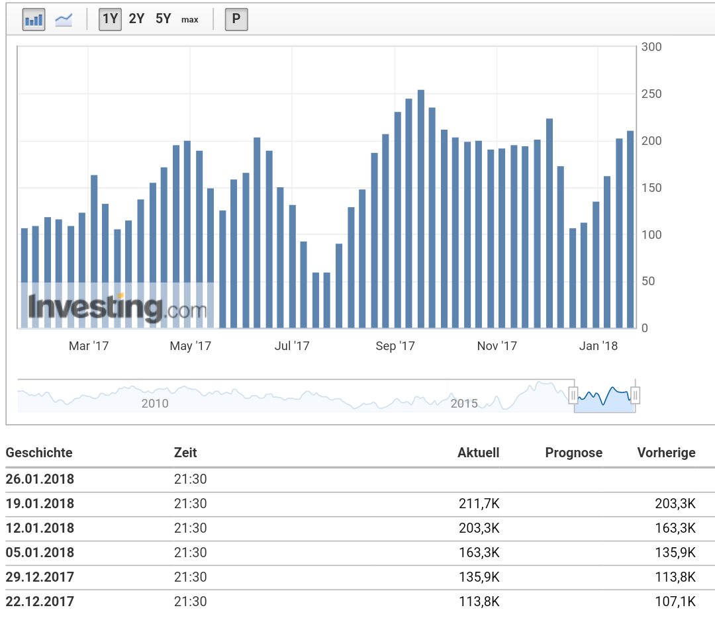The width and height of the screenshot is (715, 624).
Task: Click the Jul '17 axis label
Action: click(292, 346)
